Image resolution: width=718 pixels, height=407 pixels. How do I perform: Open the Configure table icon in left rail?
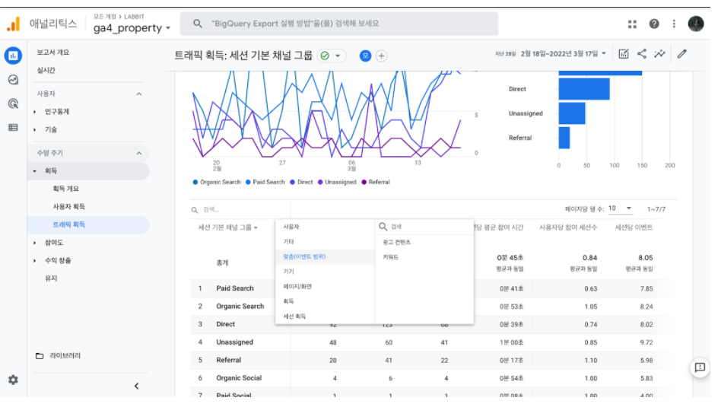pos(13,127)
